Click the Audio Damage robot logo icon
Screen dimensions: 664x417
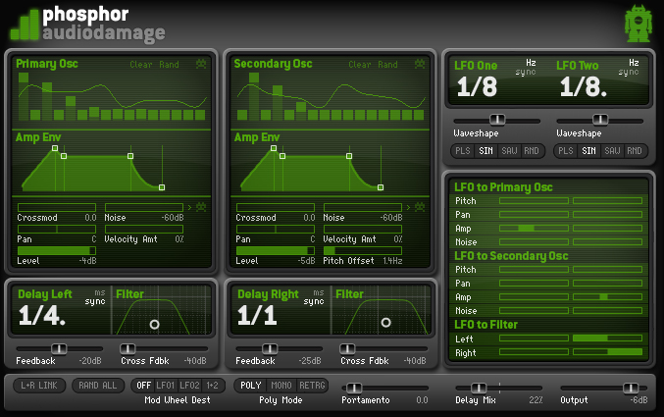click(x=638, y=24)
